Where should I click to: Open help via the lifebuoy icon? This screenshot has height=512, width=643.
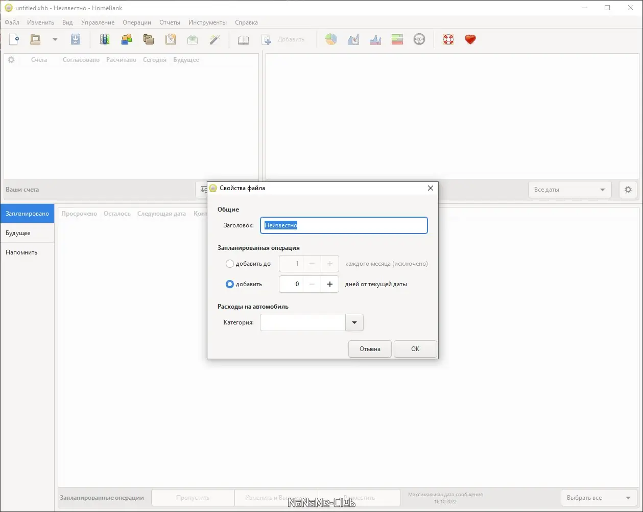448,39
